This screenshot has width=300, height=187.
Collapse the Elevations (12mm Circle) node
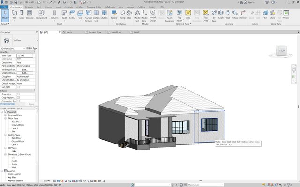(x=5, y=154)
